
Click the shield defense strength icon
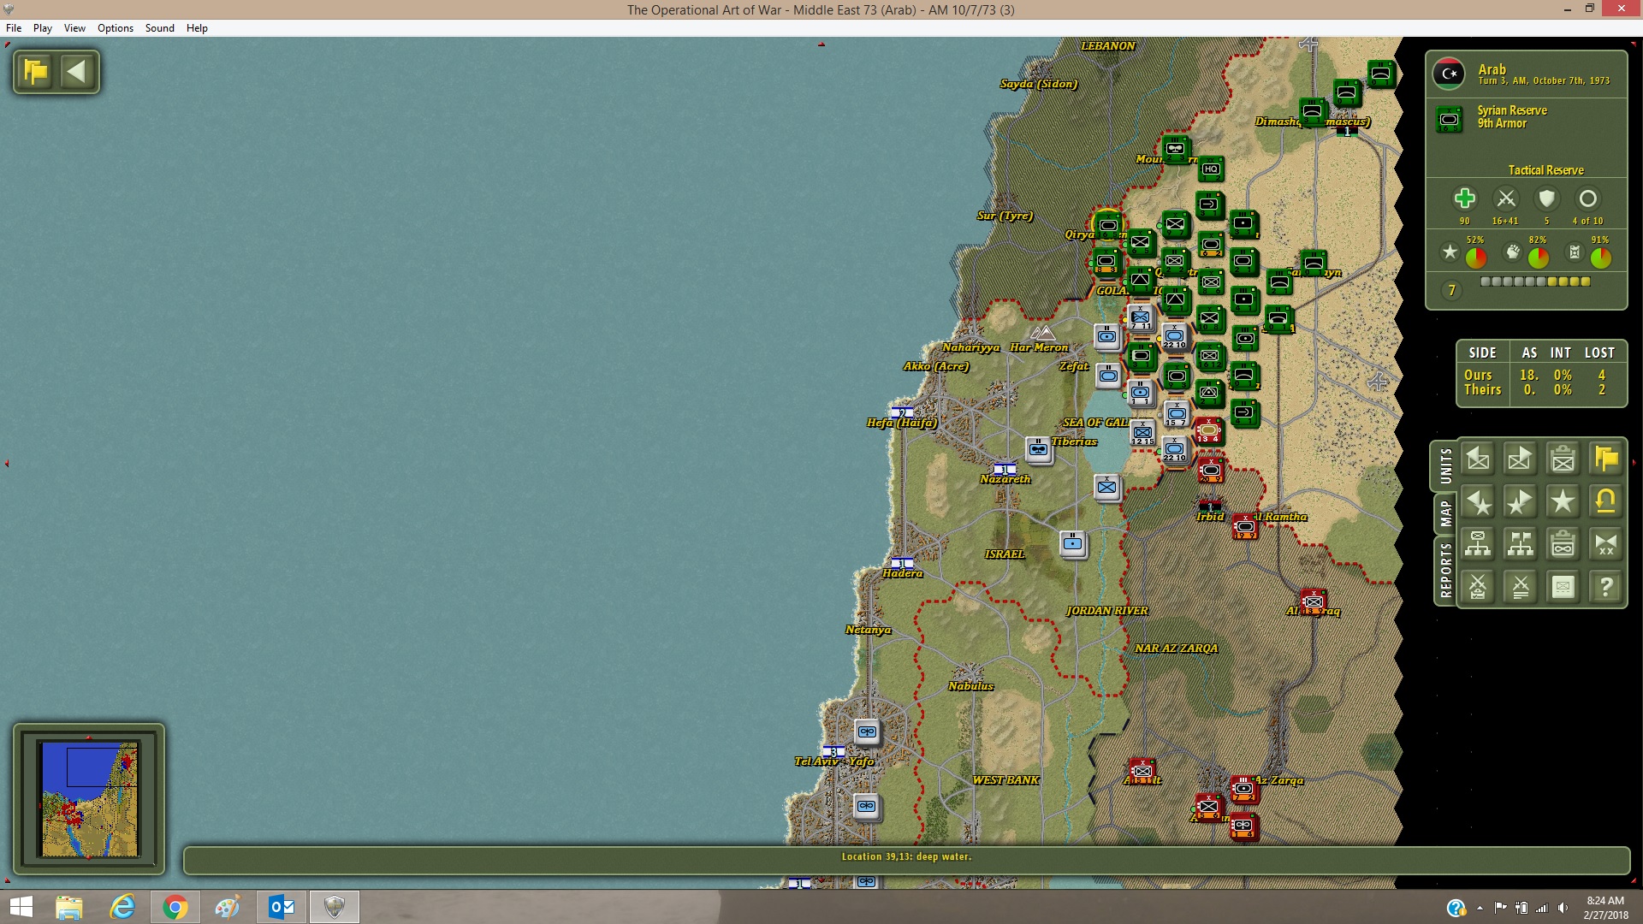pyautogui.click(x=1546, y=198)
